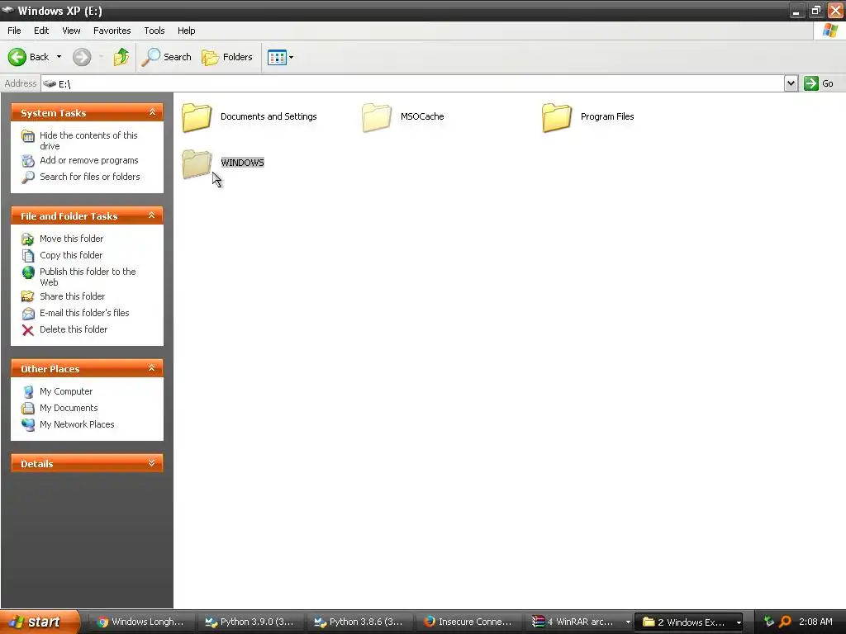Collapse the Other Places panel

152,368
